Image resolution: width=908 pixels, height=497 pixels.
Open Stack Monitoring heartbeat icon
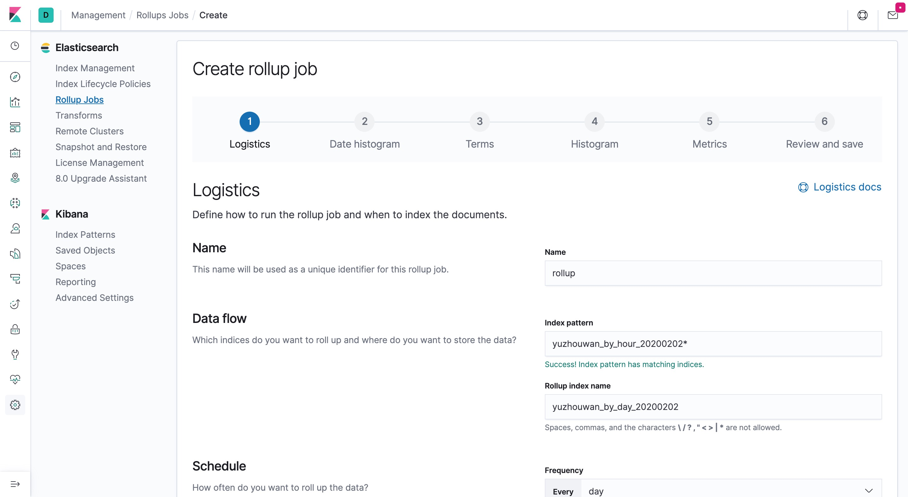pos(15,379)
